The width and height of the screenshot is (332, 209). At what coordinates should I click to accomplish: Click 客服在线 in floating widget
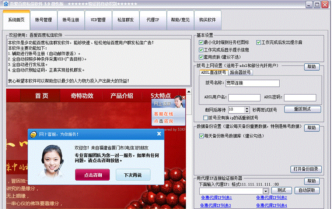[164, 114]
